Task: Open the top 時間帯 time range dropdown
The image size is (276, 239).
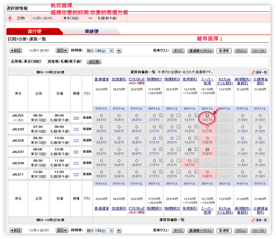Action: (x=100, y=51)
